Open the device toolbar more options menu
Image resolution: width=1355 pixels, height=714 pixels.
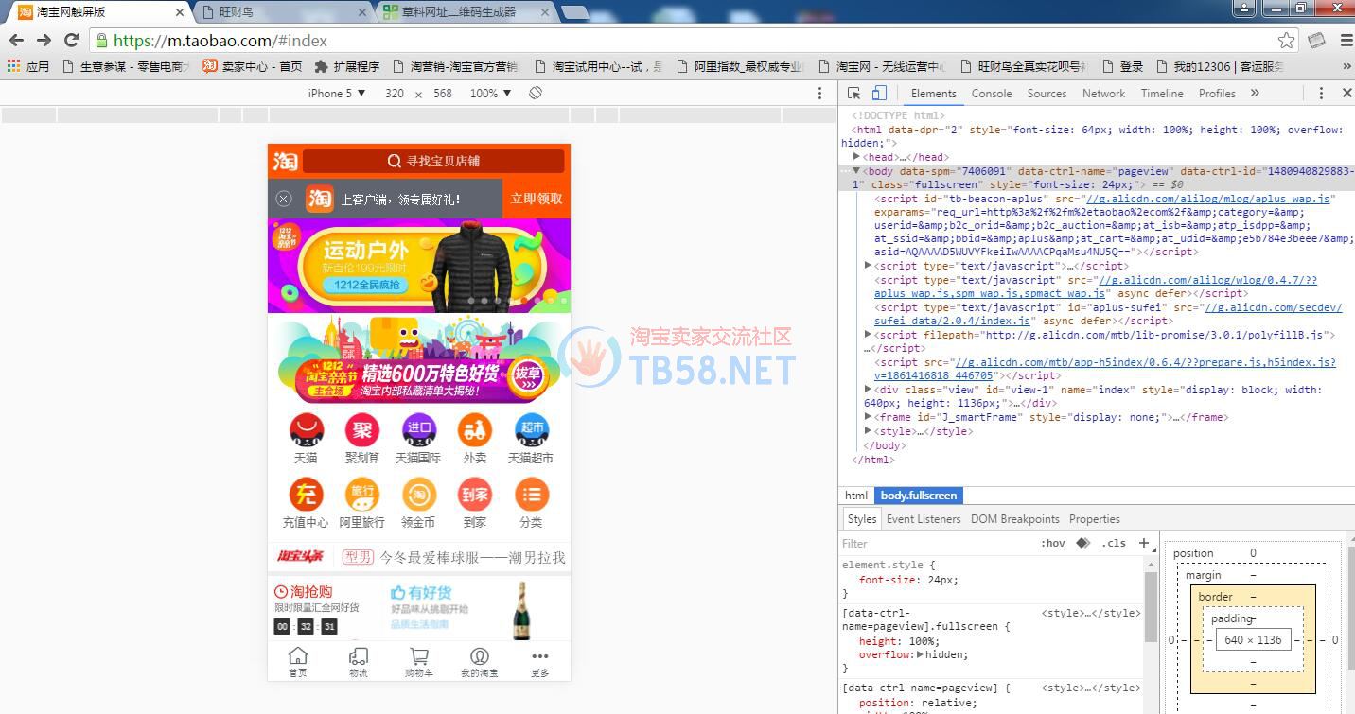pos(819,93)
